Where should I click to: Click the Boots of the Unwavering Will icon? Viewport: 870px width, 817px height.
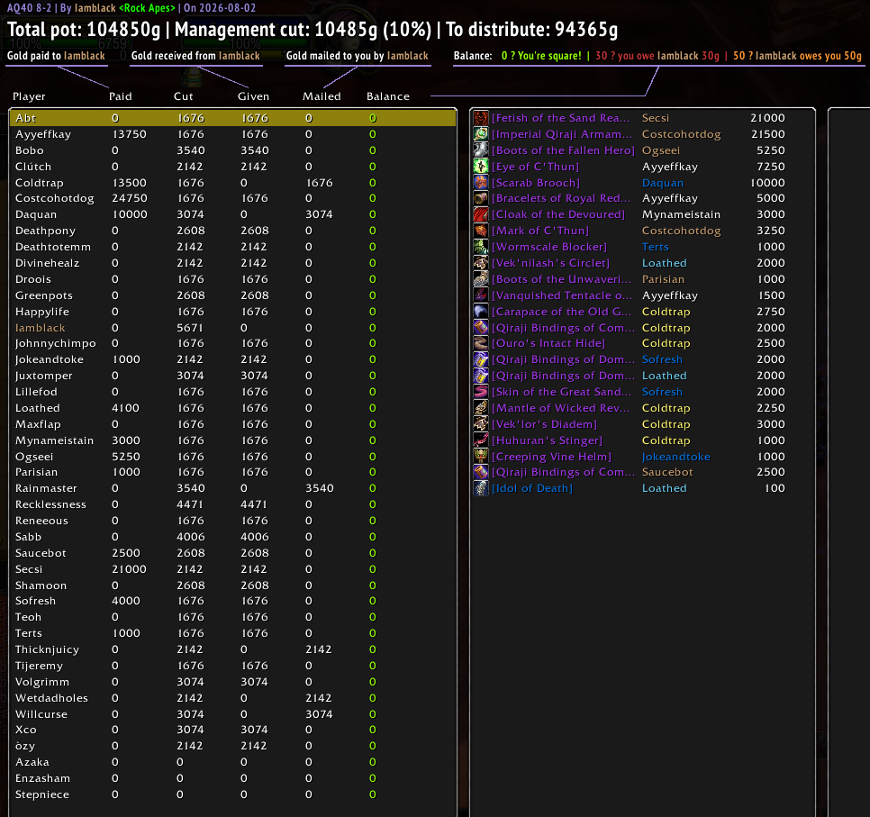(x=481, y=278)
